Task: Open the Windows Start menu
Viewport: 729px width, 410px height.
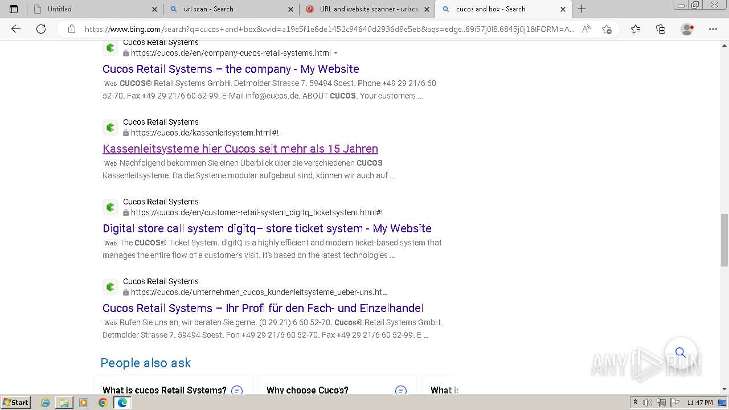Action: [x=15, y=403]
